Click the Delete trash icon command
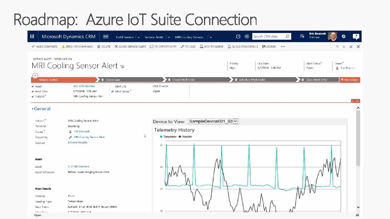 (104, 47)
